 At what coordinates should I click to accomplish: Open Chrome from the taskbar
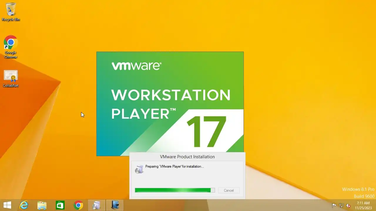click(x=78, y=205)
